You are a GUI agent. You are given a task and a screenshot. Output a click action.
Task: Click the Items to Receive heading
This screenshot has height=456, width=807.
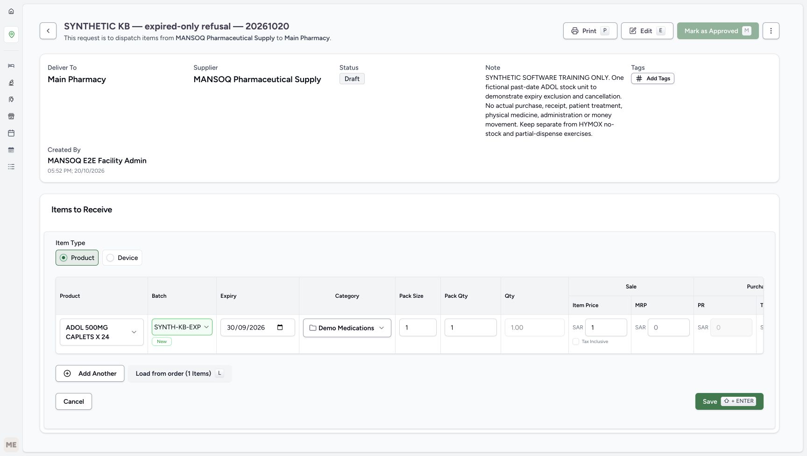click(x=82, y=210)
